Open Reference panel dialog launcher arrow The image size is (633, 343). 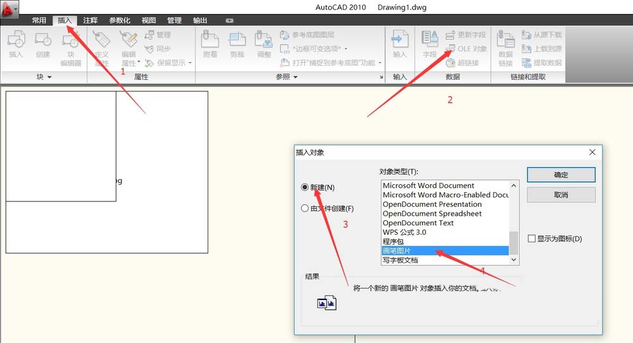(381, 77)
